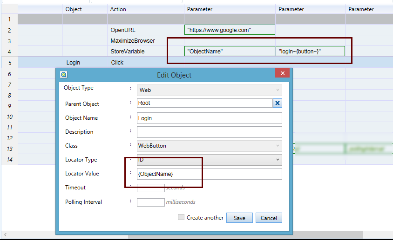This screenshot has height=240, width=393.
Task: Select row number 4 header
Action: 9,52
